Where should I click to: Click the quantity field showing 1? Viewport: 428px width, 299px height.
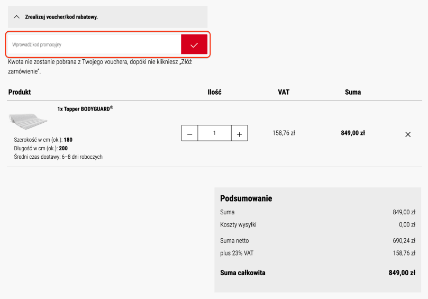tap(214, 133)
